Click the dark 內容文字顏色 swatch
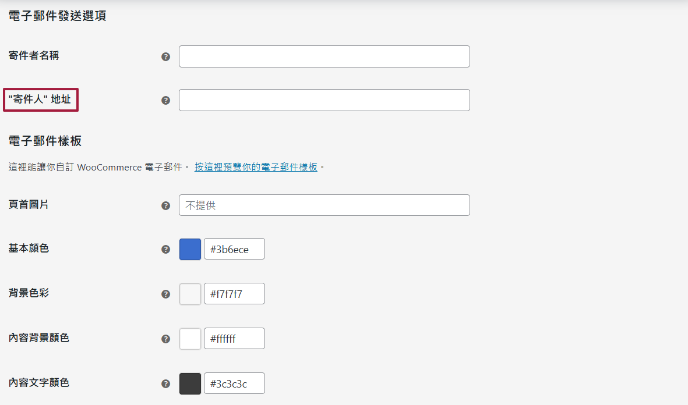 (189, 383)
